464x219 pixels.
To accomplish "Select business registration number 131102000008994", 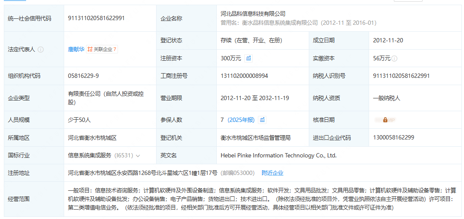I will click(x=245, y=76).
